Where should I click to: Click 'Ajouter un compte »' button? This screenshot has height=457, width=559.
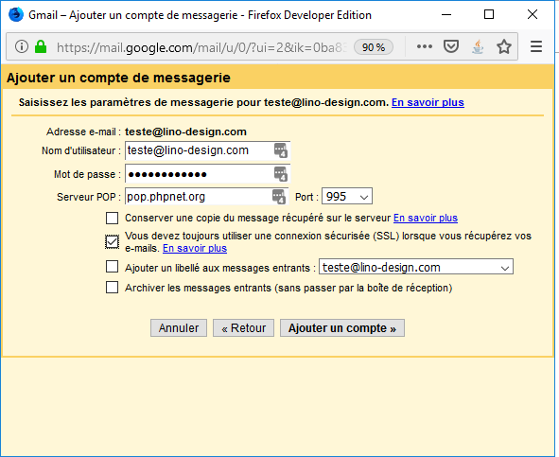[x=342, y=328]
